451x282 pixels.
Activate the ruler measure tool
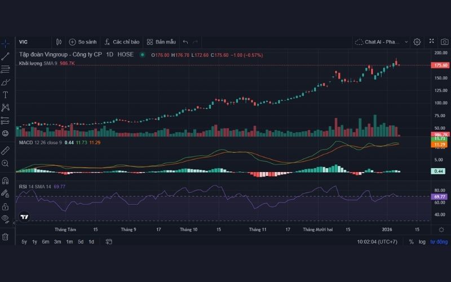pyautogui.click(x=6, y=150)
